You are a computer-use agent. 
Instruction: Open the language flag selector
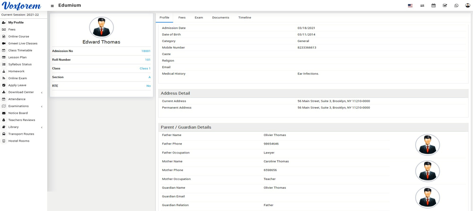pos(410,6)
